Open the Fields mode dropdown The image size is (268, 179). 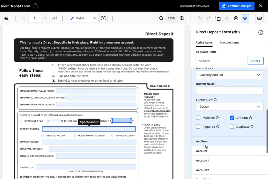[83, 18]
